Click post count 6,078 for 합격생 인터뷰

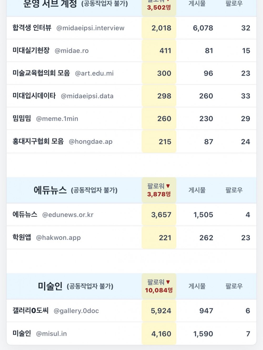click(x=203, y=28)
